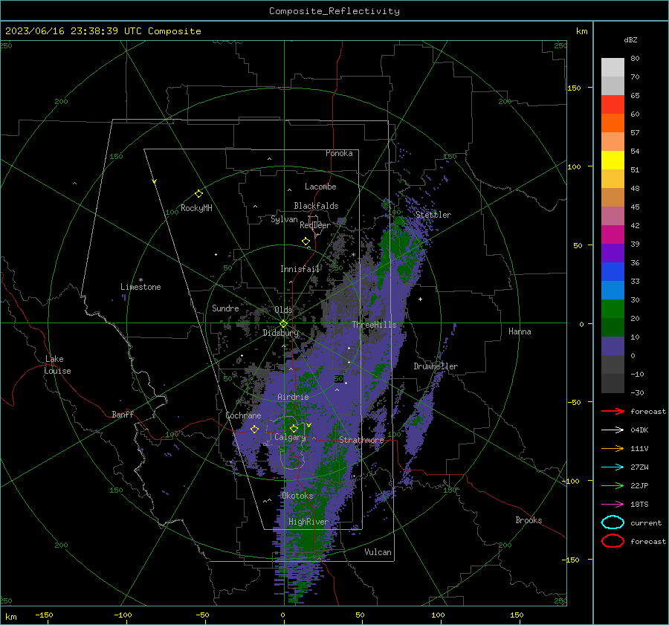Select the red 'forecast' ellipse legend icon
Viewport: 669px width, 625px height.
613,541
